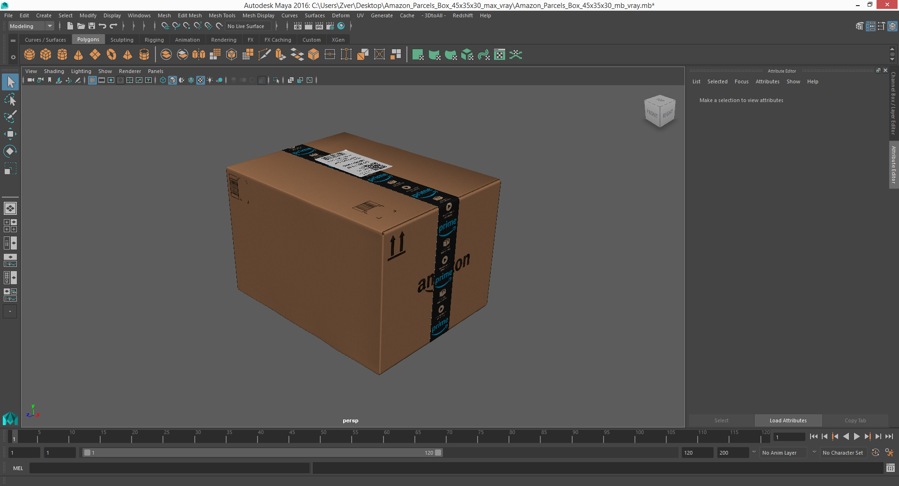Open the Edit Mesh menu

coord(190,15)
